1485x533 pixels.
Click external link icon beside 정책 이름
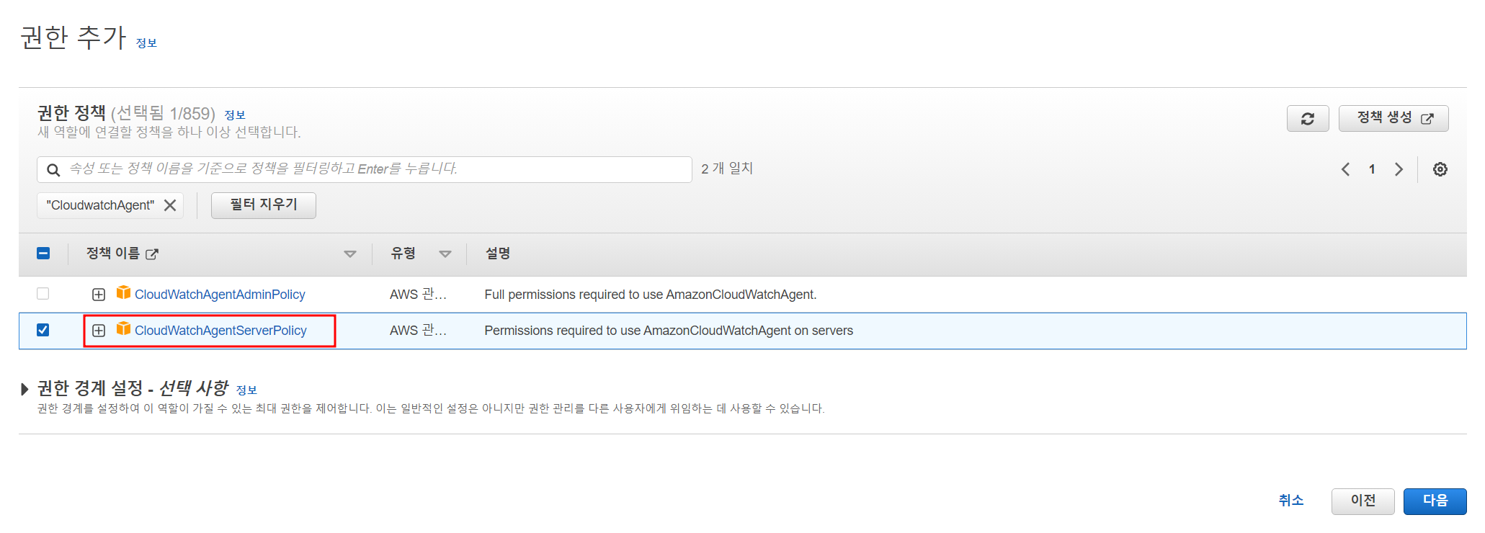(x=152, y=254)
